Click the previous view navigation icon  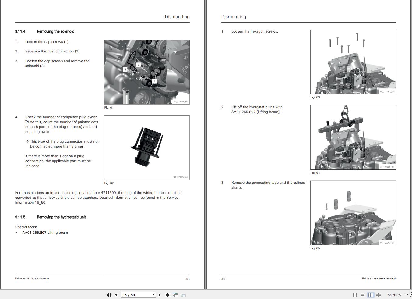pos(175,295)
